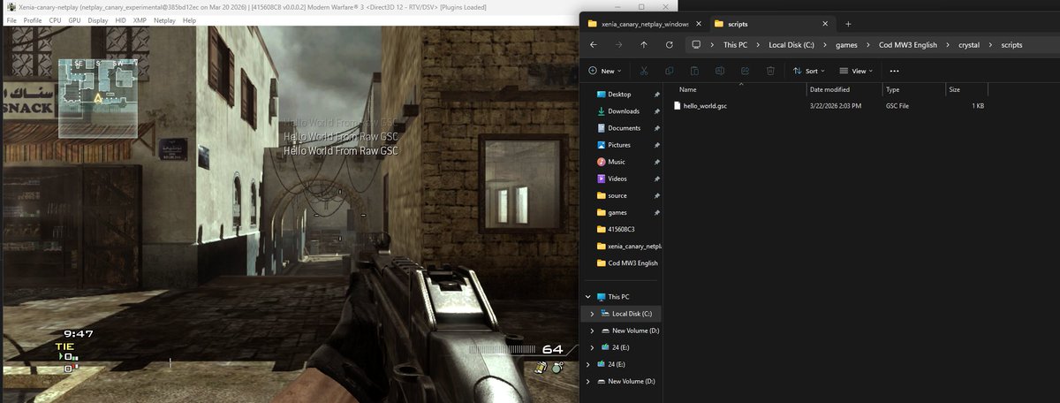The image size is (1060, 403).
Task: Unpin Downloads using its pin icon
Action: click(656, 111)
